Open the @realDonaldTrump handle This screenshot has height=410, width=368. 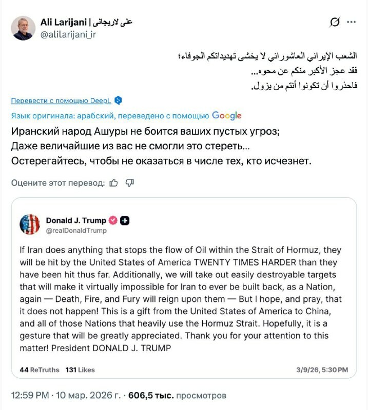76,231
